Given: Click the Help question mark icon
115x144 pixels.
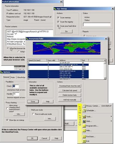Looking at the screenshot, I should point(84,130).
